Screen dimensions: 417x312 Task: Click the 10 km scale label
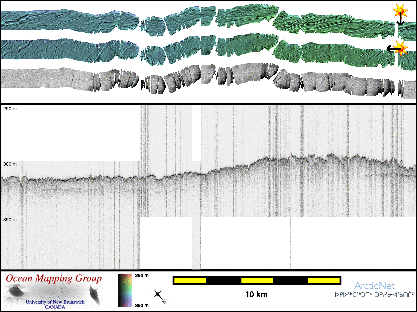coord(256,295)
